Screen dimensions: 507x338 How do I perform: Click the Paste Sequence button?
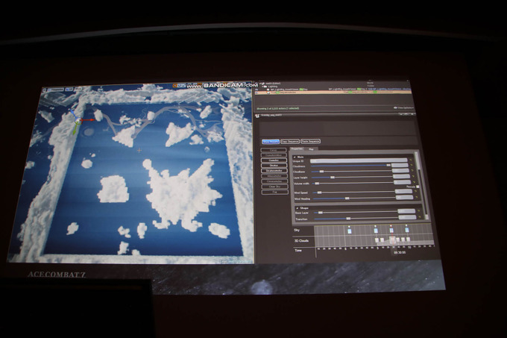(x=311, y=141)
